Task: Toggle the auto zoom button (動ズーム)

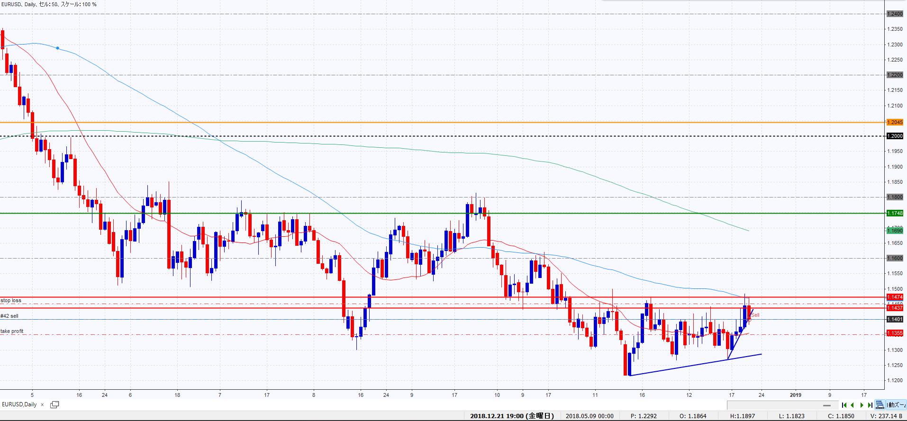Action: [896, 405]
